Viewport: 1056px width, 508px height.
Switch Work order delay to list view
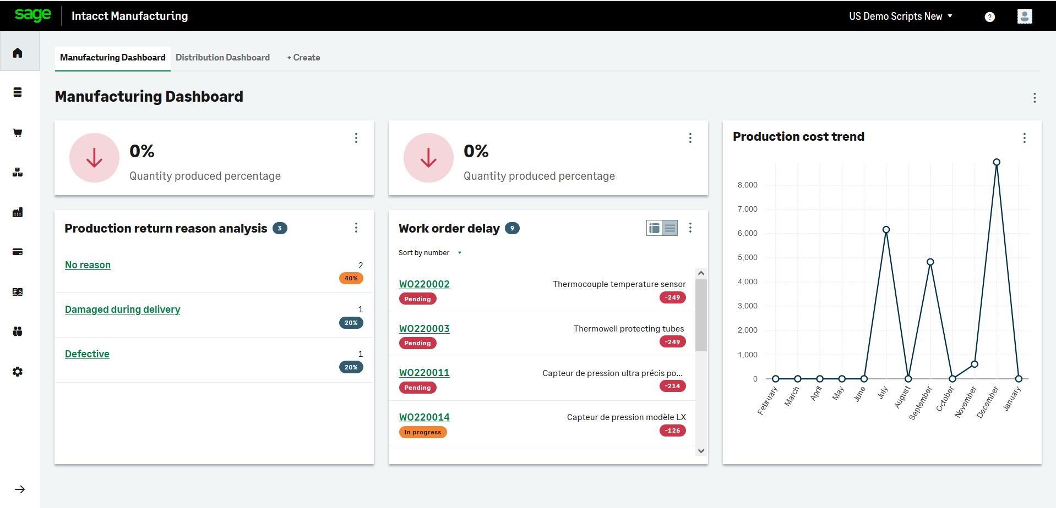pos(669,228)
